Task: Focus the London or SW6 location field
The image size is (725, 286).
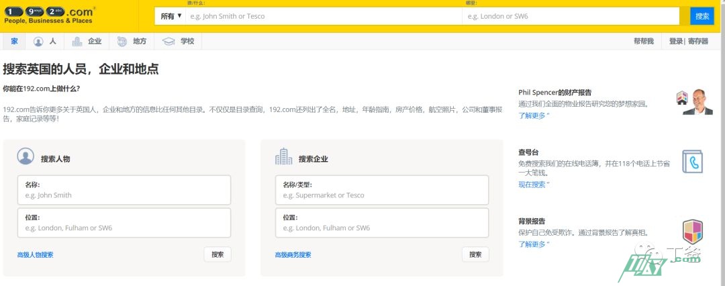Action: click(571, 16)
